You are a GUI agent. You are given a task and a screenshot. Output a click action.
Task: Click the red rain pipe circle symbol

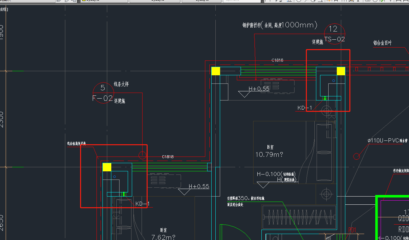coord(357,156)
